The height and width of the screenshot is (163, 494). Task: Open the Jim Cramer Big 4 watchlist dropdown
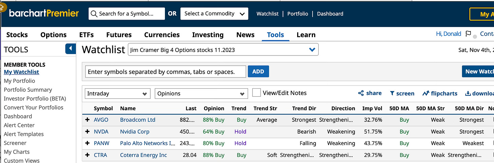pyautogui.click(x=223, y=50)
